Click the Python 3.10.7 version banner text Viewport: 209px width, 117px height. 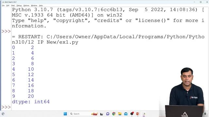click(108, 12)
